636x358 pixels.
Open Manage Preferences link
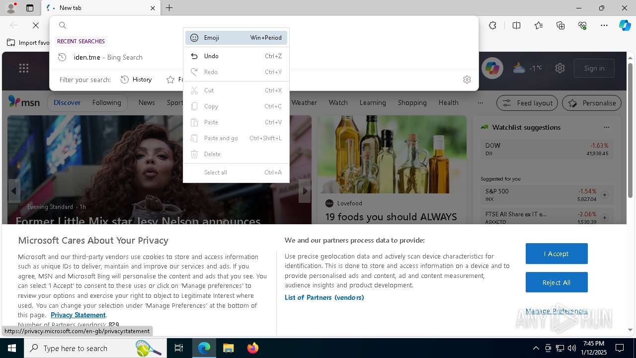[556, 311]
